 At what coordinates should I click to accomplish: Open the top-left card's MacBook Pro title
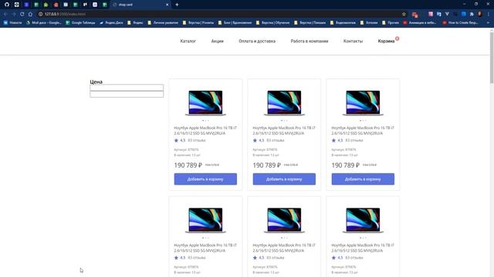click(205, 131)
